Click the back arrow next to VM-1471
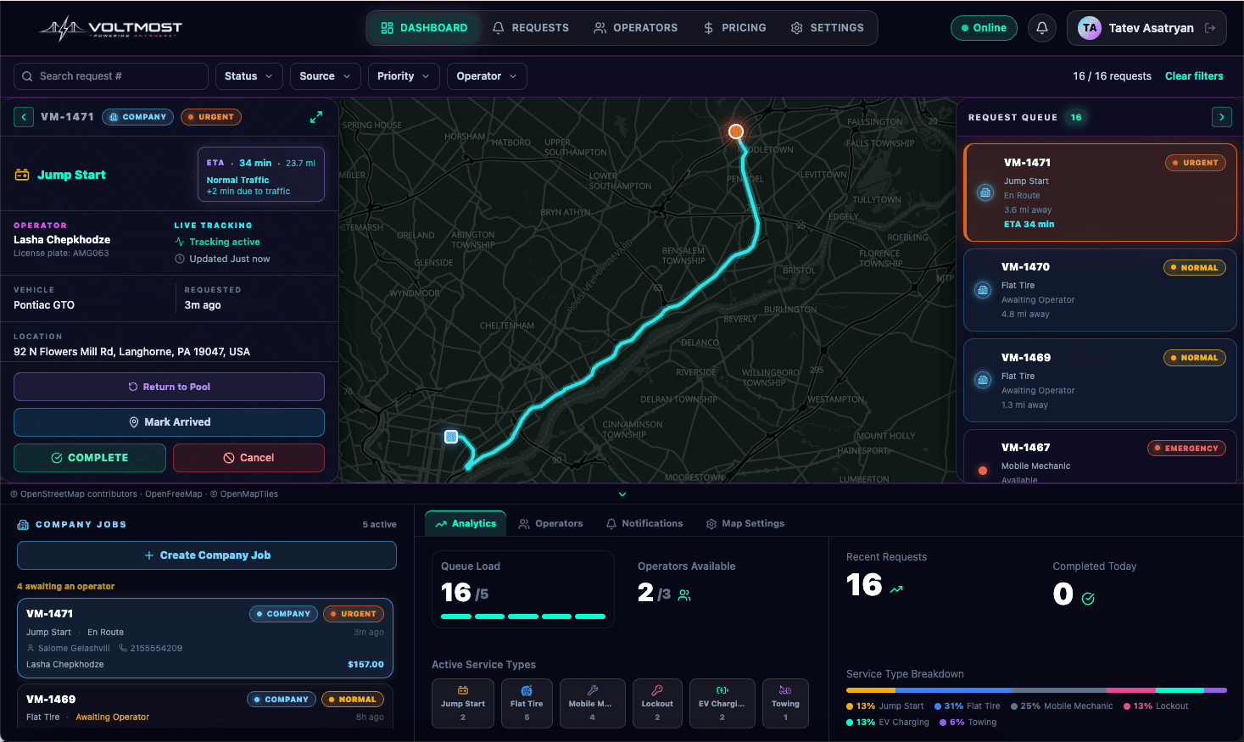This screenshot has height=742, width=1244. point(24,117)
